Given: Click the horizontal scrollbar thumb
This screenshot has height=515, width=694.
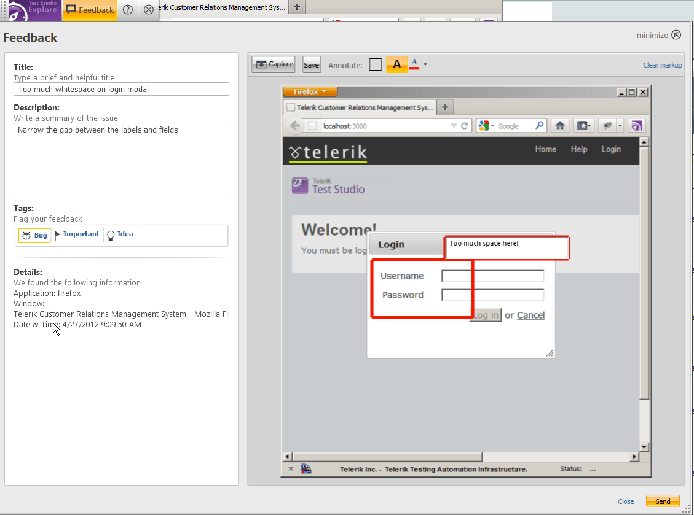Looking at the screenshot, I should [x=388, y=457].
